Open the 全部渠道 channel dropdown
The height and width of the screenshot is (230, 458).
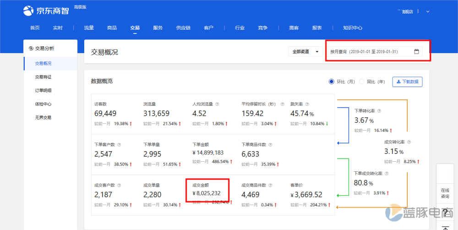point(305,52)
